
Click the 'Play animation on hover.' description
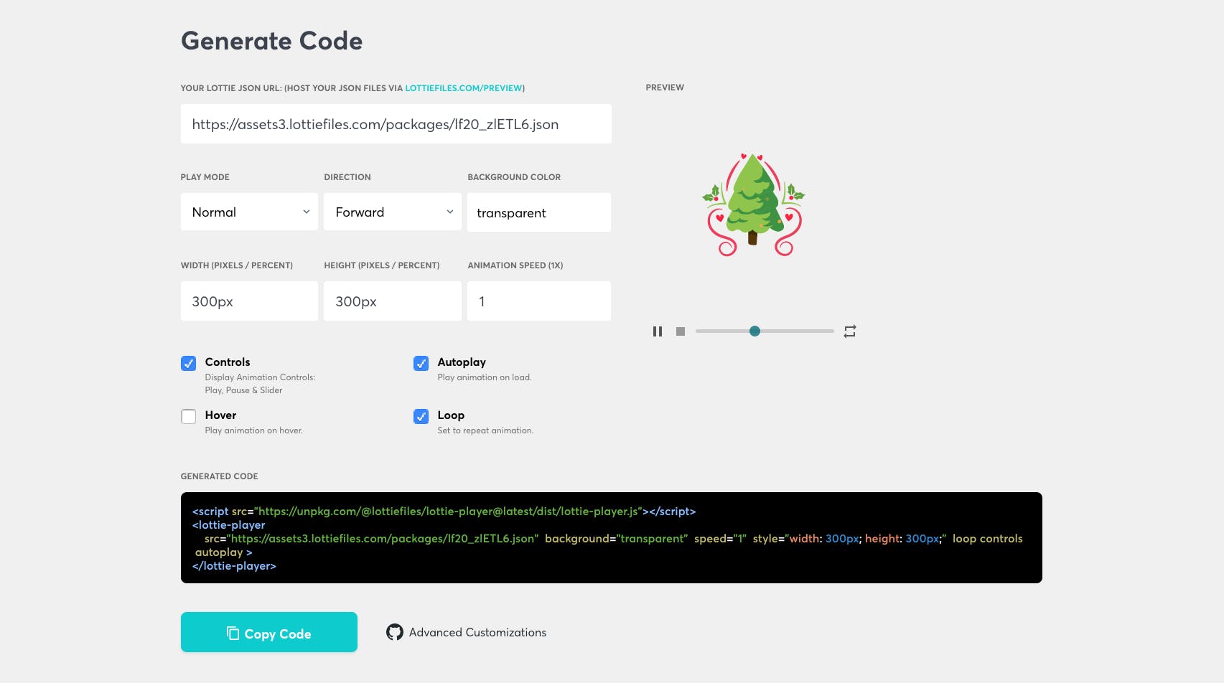(254, 430)
